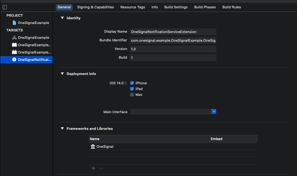Open the Build Rules tab

232,7
